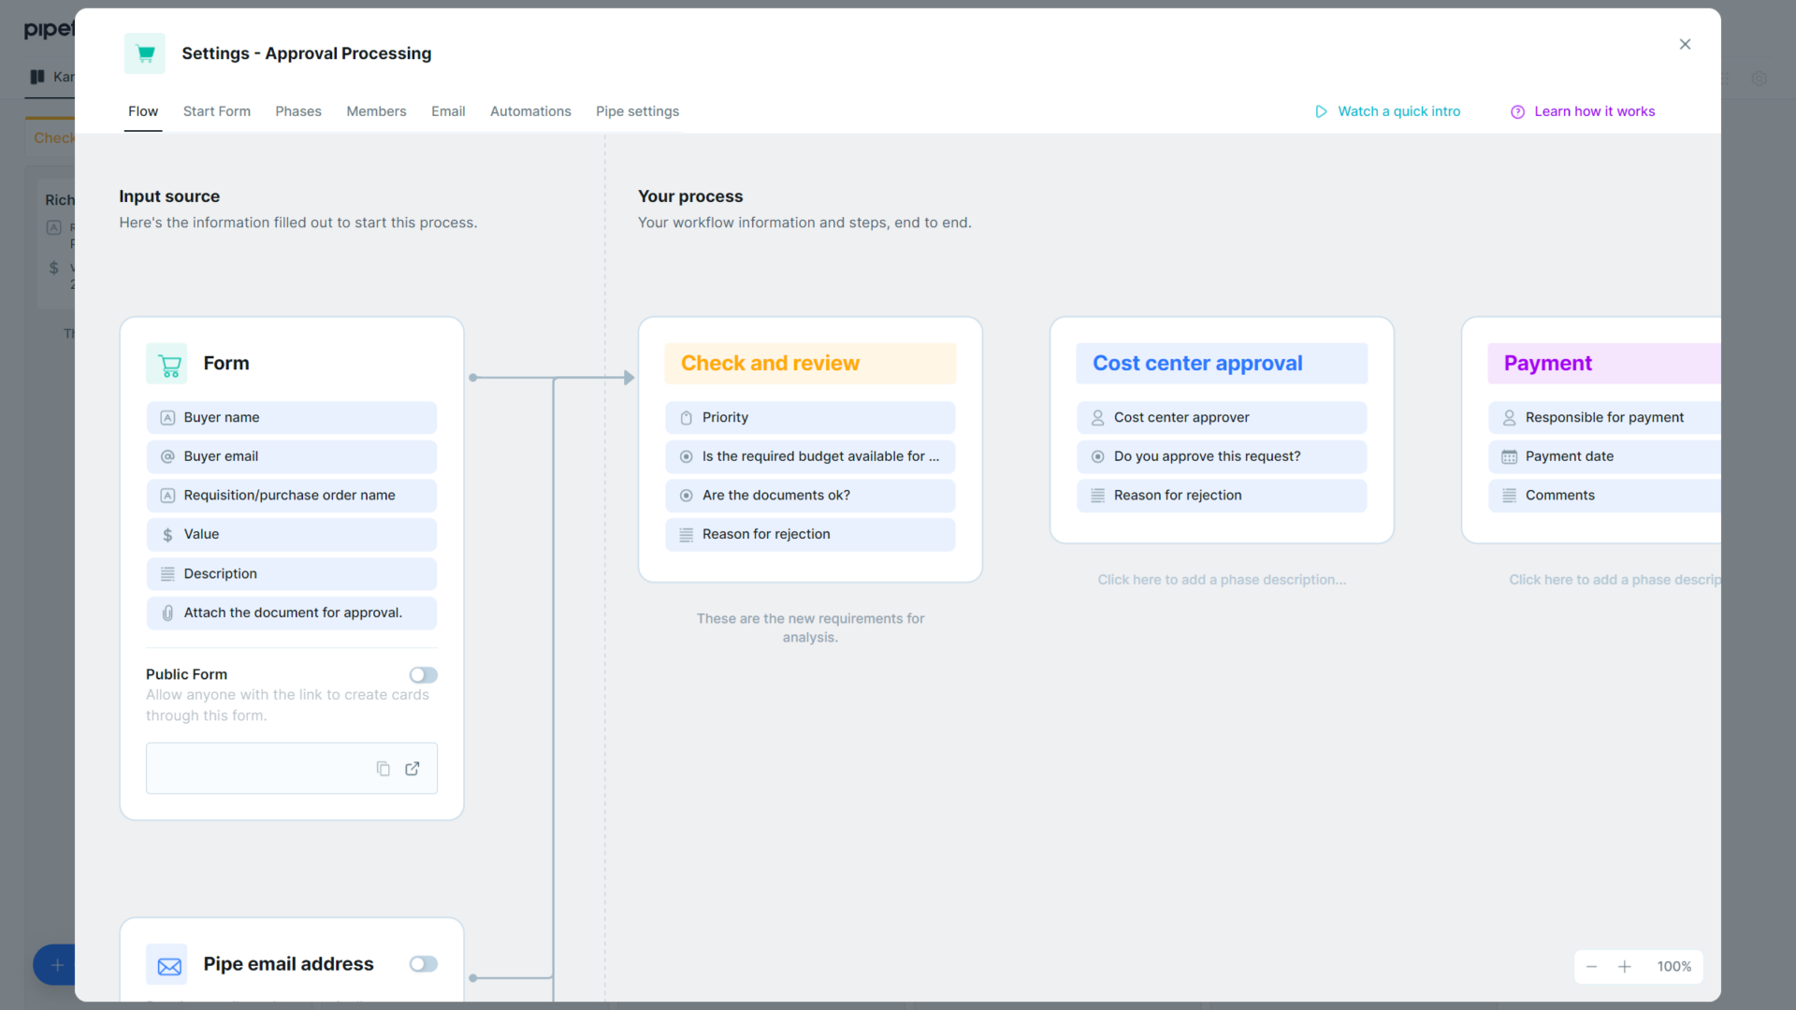Click the external link icon in Public Form
This screenshot has height=1010, width=1796.
(x=412, y=768)
